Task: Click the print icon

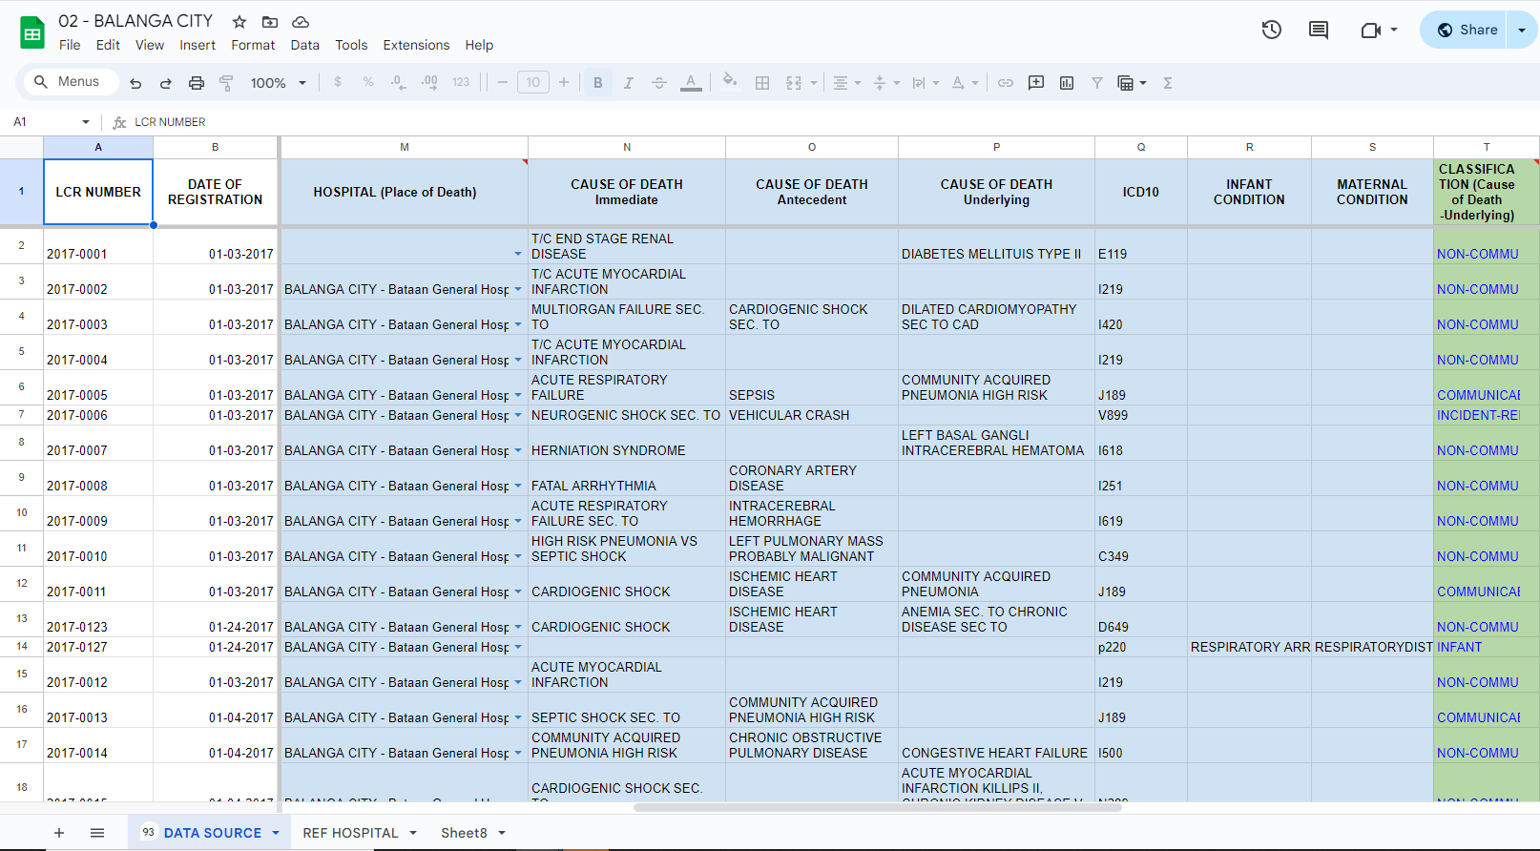Action: (197, 83)
